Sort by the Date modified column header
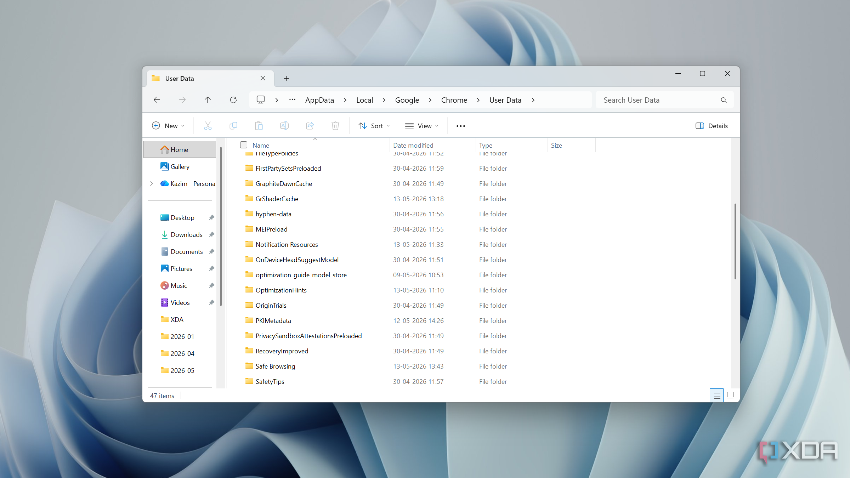 pyautogui.click(x=413, y=145)
